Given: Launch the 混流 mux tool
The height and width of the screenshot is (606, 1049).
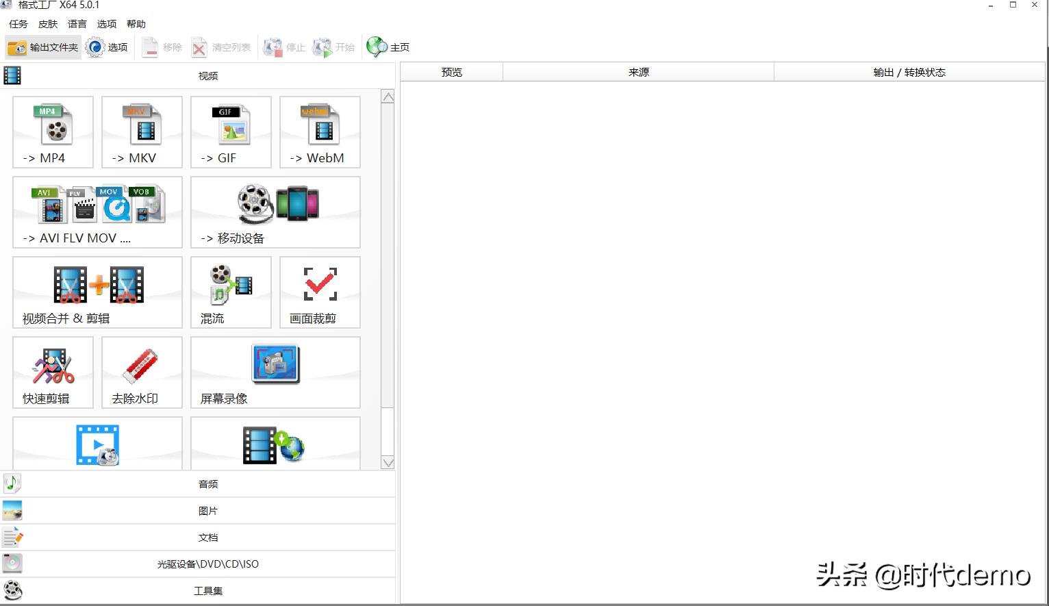Looking at the screenshot, I should [x=231, y=292].
